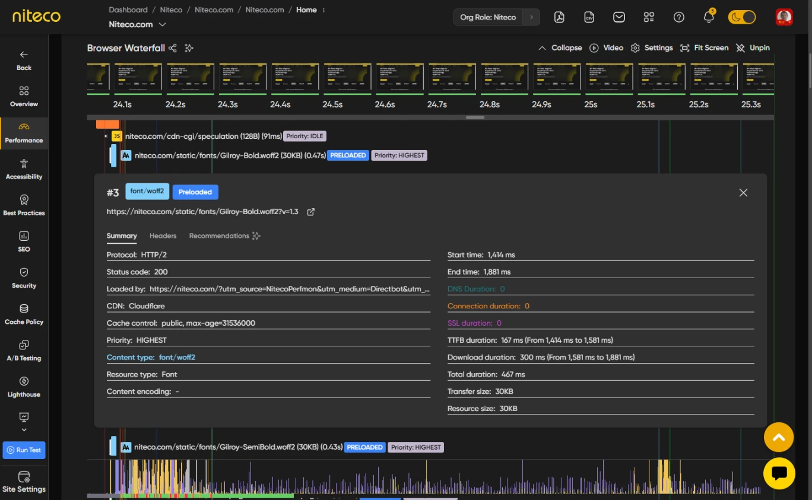Open the email envelope icon
Screen dimensions: 812x500
[x=619, y=17]
